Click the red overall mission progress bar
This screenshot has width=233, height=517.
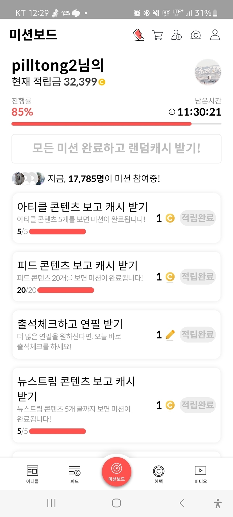(x=101, y=124)
